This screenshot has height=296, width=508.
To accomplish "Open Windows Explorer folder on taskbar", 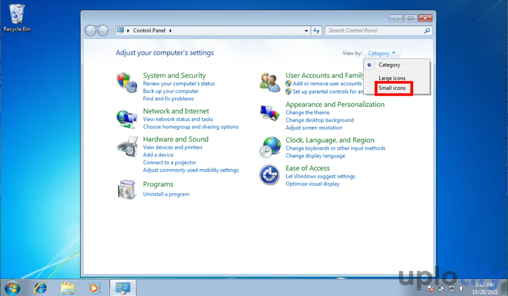I will (x=68, y=288).
